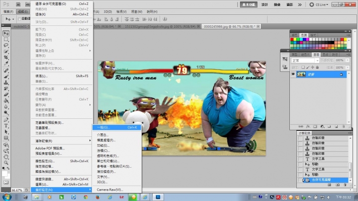Open the fill 100% slider arrow
The image size is (358, 201).
coord(348,67)
